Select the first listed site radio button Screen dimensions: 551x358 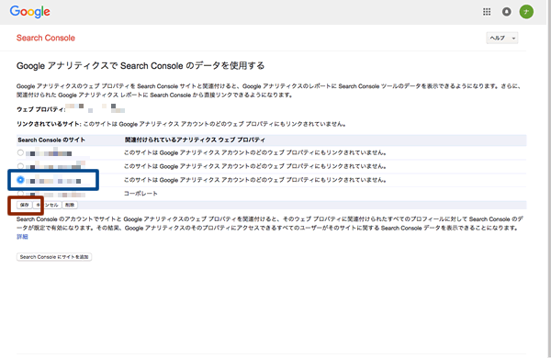pos(20,152)
